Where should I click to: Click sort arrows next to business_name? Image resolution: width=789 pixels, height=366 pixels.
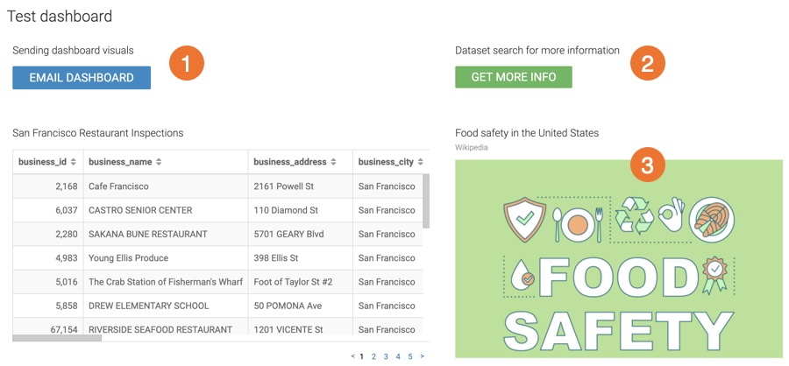[x=159, y=162]
